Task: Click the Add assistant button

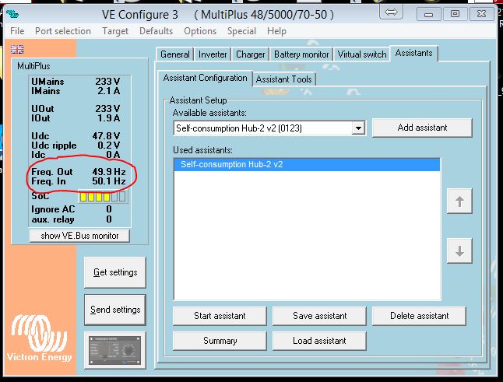Action: pos(422,128)
